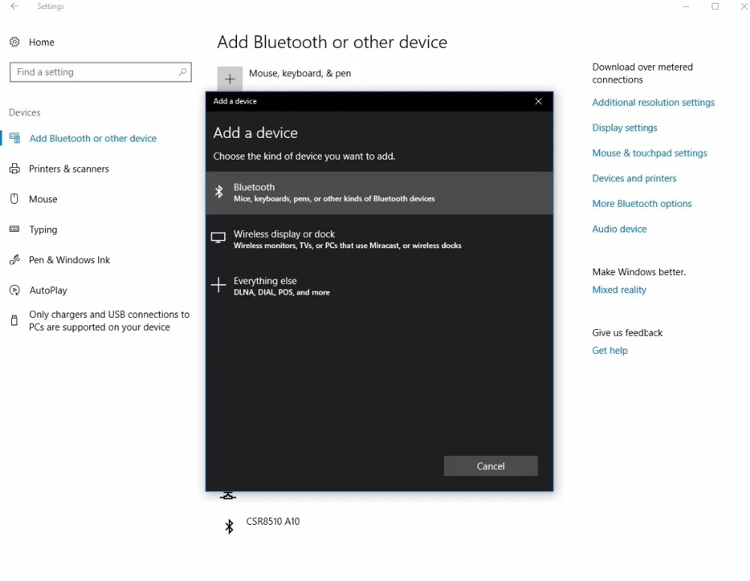Click the Mouse, keyboard, & pen label
Screen dimensions: 750x581
click(300, 73)
